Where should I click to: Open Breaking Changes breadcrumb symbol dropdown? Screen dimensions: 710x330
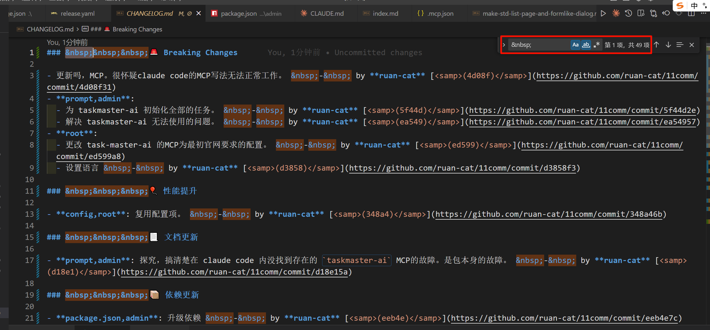pyautogui.click(x=137, y=29)
